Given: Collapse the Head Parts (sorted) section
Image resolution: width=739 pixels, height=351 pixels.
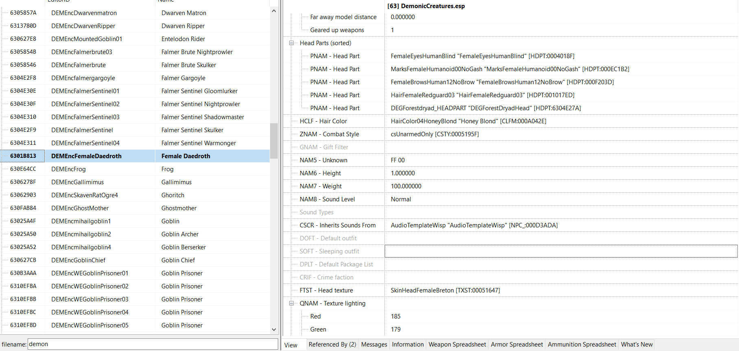Looking at the screenshot, I should click(291, 43).
